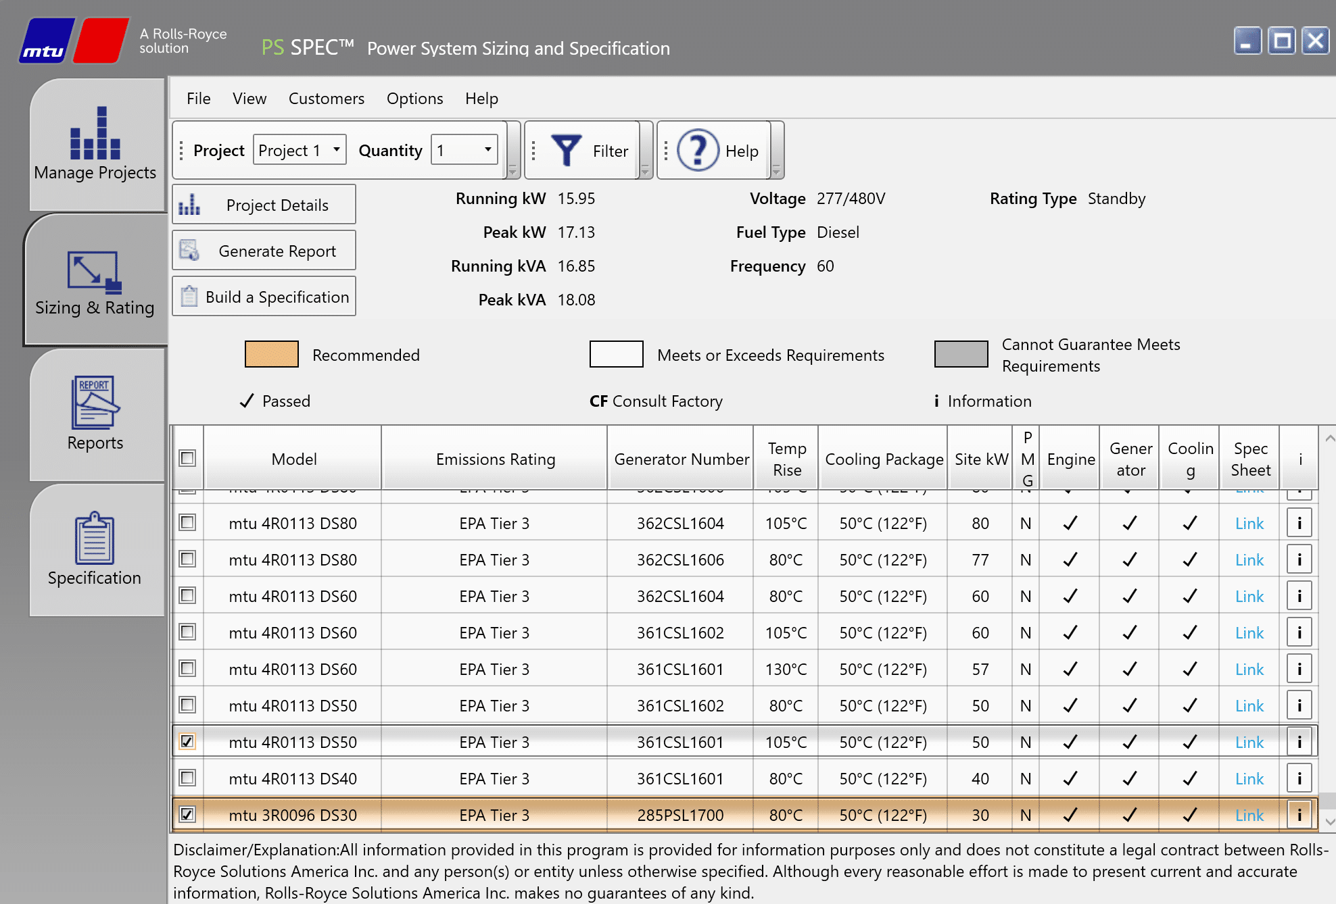
Task: Show info for 361CSL1601 DS60 130°C row
Action: click(x=1299, y=669)
